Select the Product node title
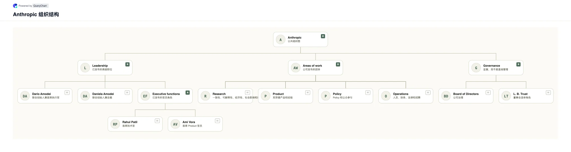Image resolution: width=571 pixels, height=152 pixels. (278, 94)
